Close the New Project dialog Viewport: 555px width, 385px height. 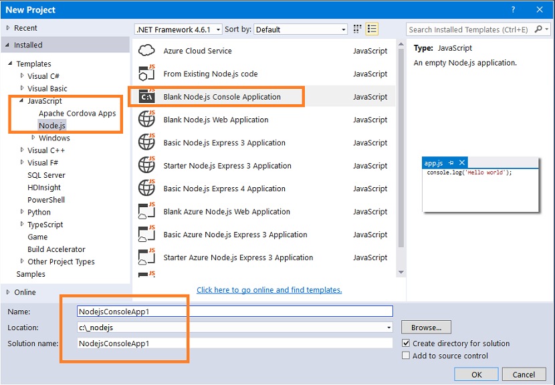(540, 9)
